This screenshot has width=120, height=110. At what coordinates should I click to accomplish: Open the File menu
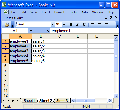tap(14, 12)
